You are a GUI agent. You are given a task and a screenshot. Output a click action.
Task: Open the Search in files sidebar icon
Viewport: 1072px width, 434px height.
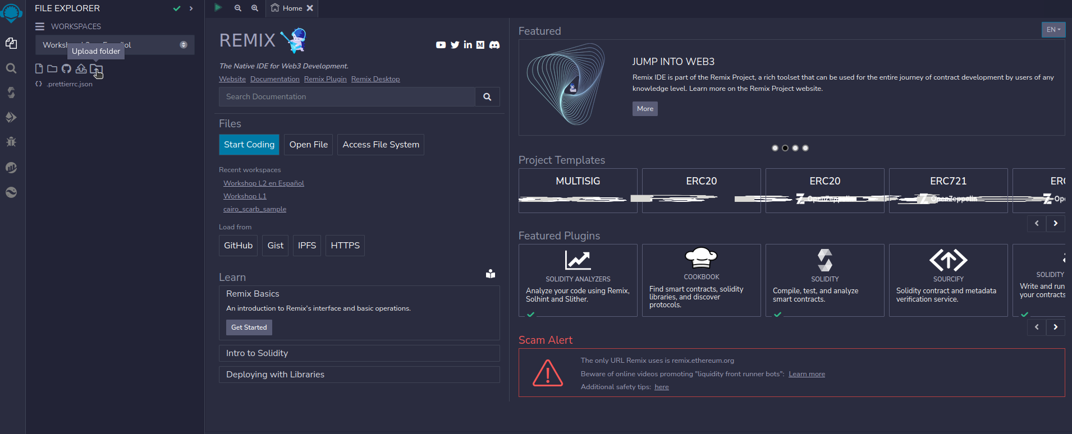pos(11,68)
